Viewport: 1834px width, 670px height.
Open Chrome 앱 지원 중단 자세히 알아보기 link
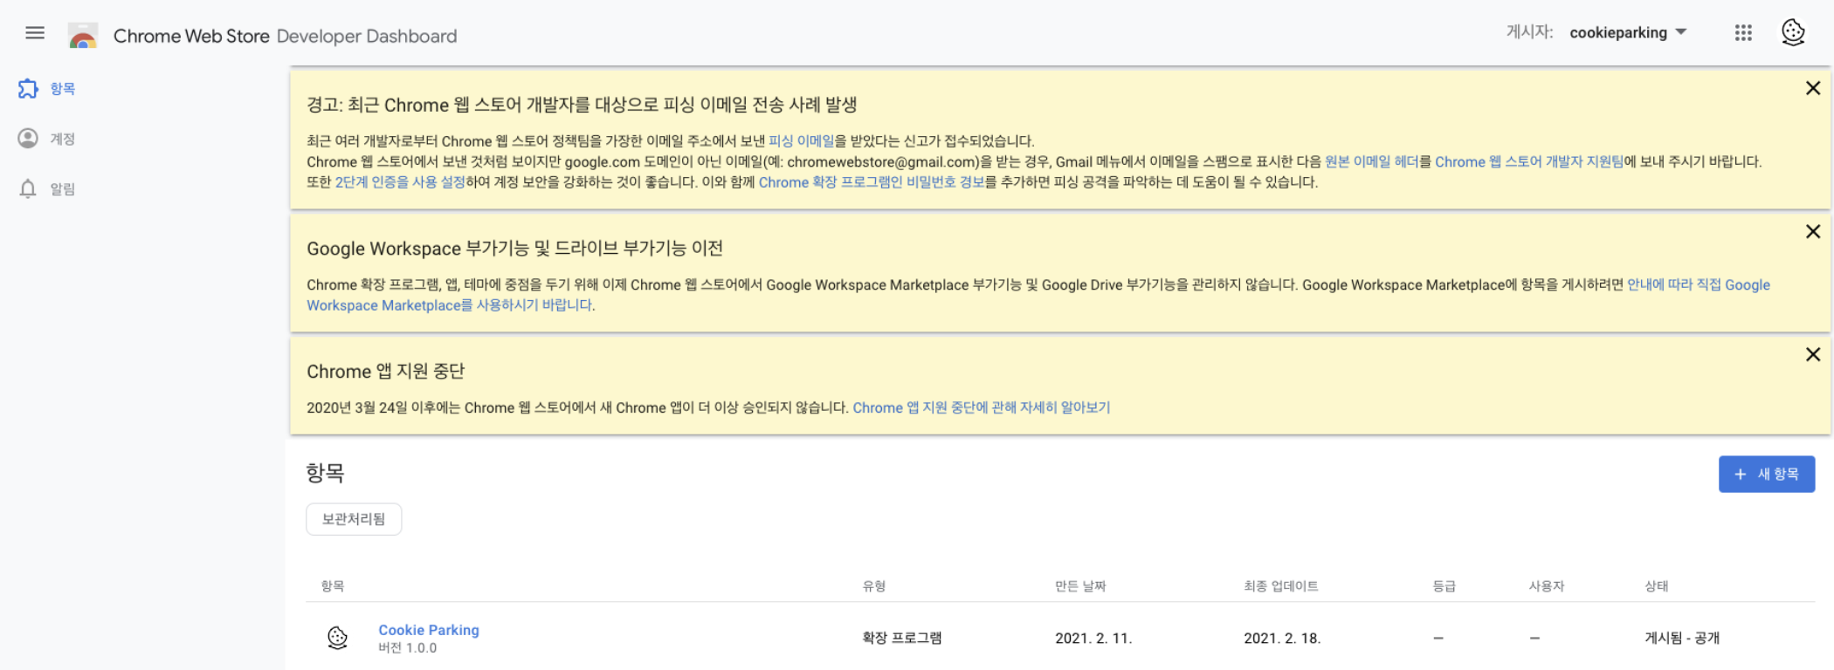982,407
